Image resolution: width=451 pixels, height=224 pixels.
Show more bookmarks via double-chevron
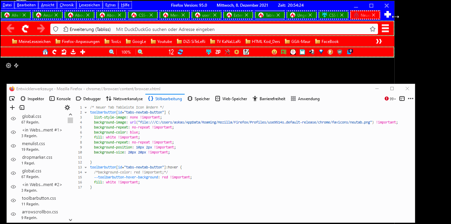[x=379, y=41]
